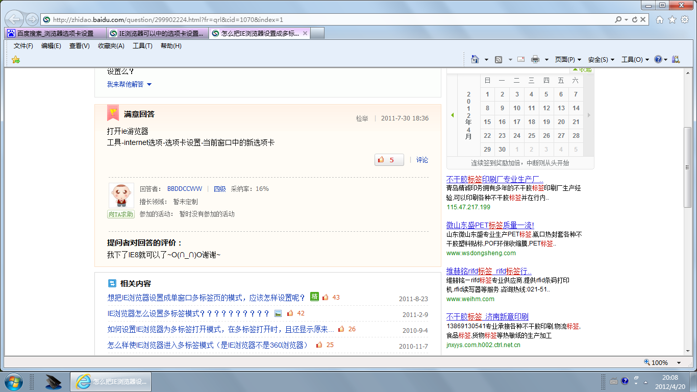The width and height of the screenshot is (697, 392).
Task: Click the Home icon in command bar
Action: [475, 59]
